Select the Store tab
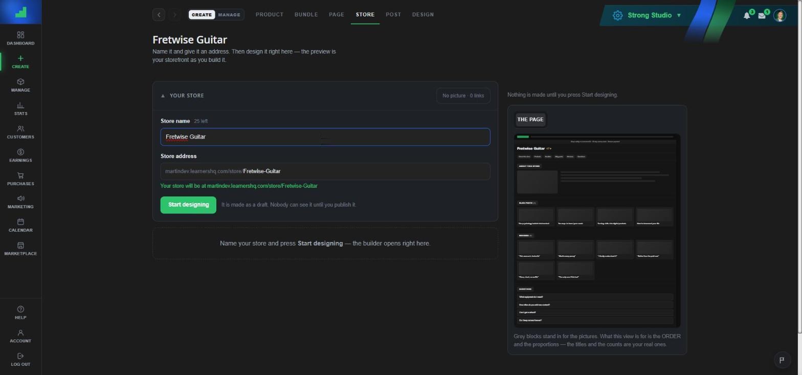 (365, 14)
